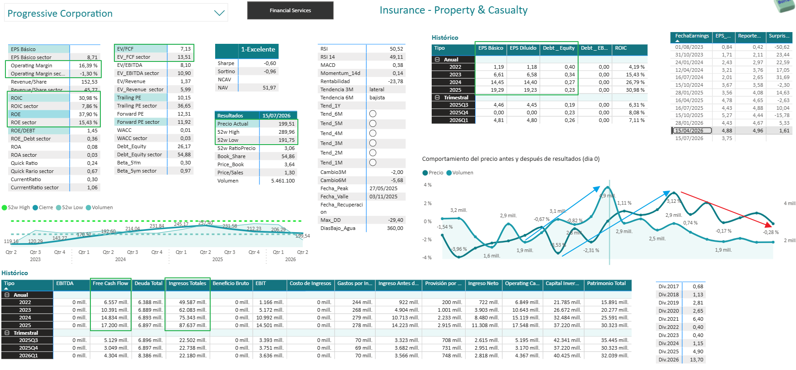
Task: Collapse the Anual group in the EPS Básico table
Action: pyautogui.click(x=437, y=60)
